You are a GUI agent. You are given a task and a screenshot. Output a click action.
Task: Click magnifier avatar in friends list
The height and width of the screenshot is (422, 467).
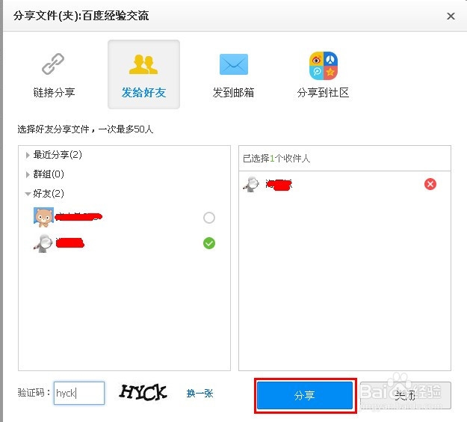pos(43,243)
